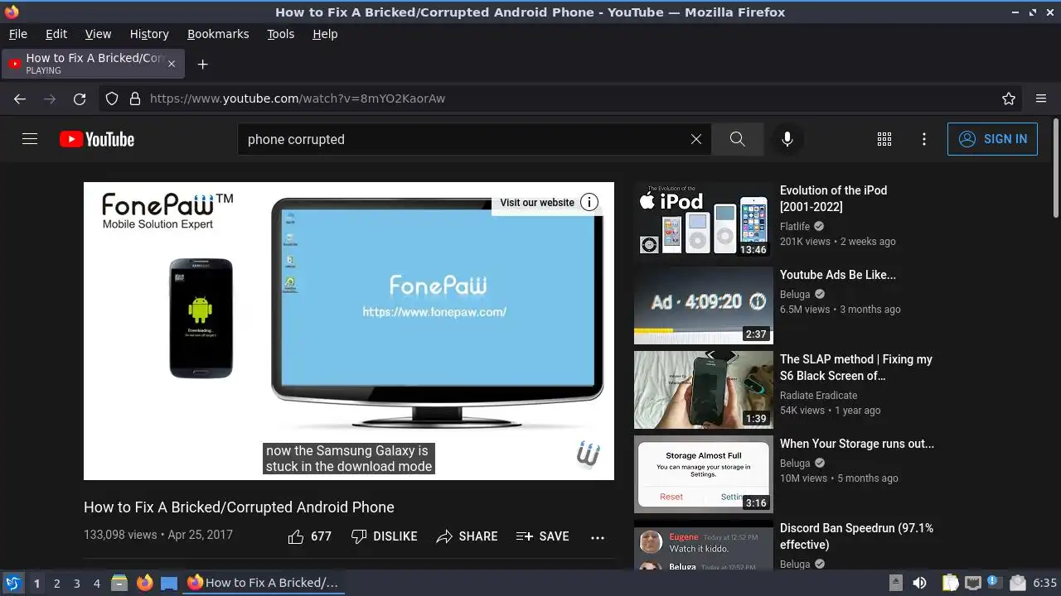Clear the search box with X
This screenshot has width=1061, height=596.
pos(696,139)
